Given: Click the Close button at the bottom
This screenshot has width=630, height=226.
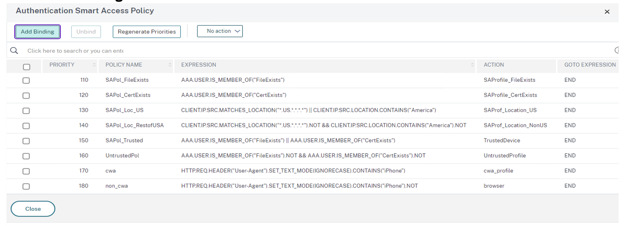Looking at the screenshot, I should [x=33, y=209].
